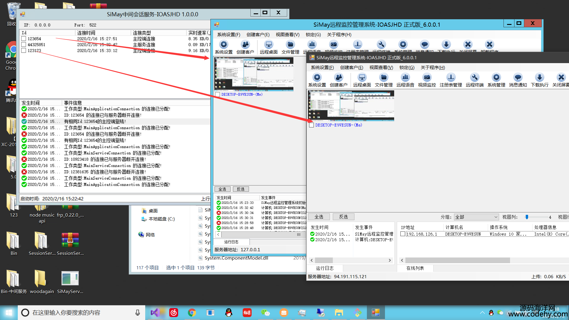The height and width of the screenshot is (320, 569).
Task: Switch to 在线列表 tab
Action: (x=415, y=268)
